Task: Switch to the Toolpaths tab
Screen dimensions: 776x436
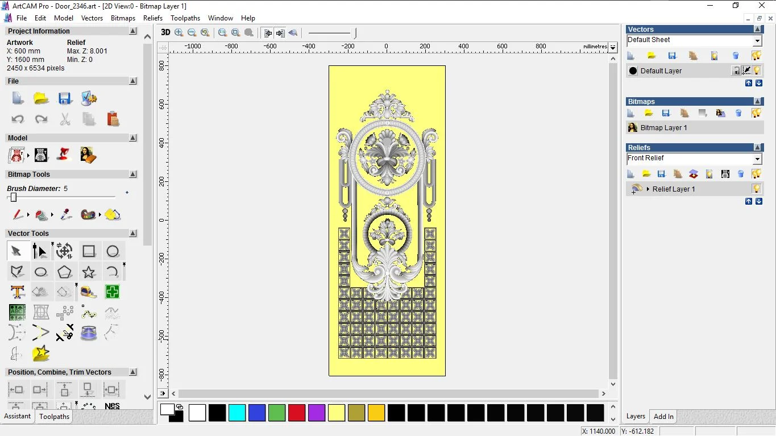Action: 54,417
